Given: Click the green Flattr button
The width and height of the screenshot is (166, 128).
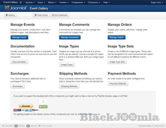Looking at the screenshot, I should pyautogui.click(x=43, y=106).
